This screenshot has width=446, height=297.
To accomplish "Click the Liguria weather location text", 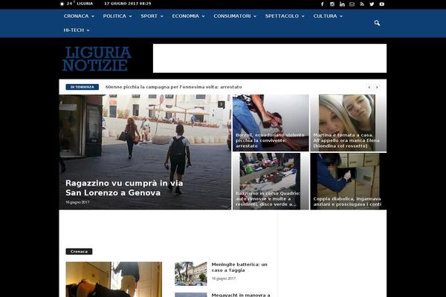I will [x=85, y=4].
